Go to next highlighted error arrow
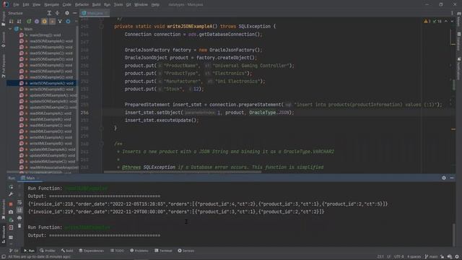This screenshot has height=260, width=462. coord(452,21)
